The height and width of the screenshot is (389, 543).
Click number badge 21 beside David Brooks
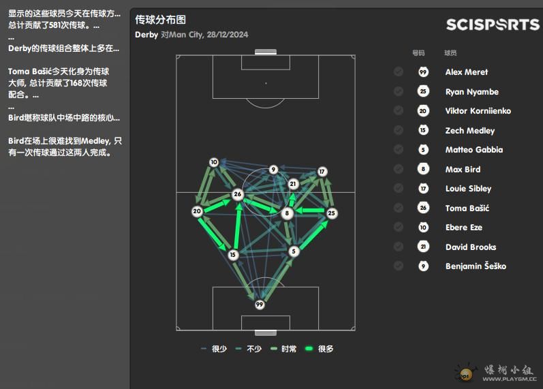(423, 247)
